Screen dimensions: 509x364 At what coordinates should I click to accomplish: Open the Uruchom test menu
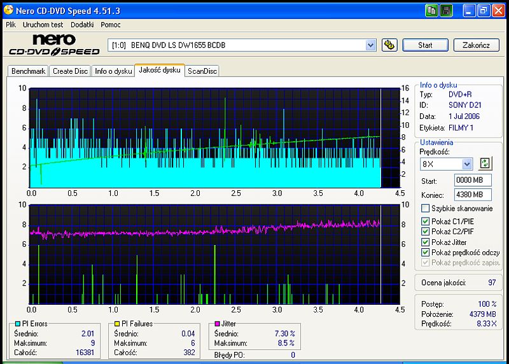pos(43,25)
